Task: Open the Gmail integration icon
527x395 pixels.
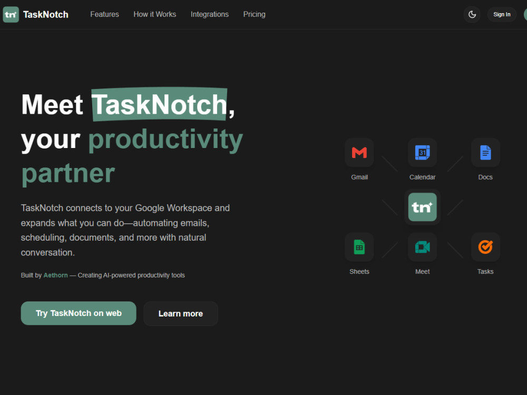Action: point(359,153)
